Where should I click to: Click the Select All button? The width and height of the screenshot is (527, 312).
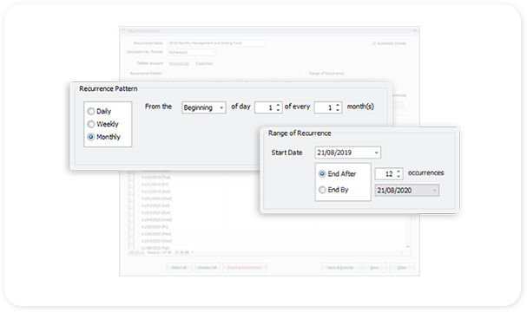[179, 268]
